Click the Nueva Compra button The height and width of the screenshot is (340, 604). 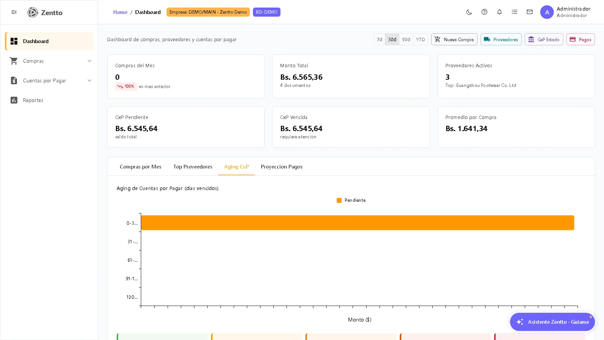point(454,39)
